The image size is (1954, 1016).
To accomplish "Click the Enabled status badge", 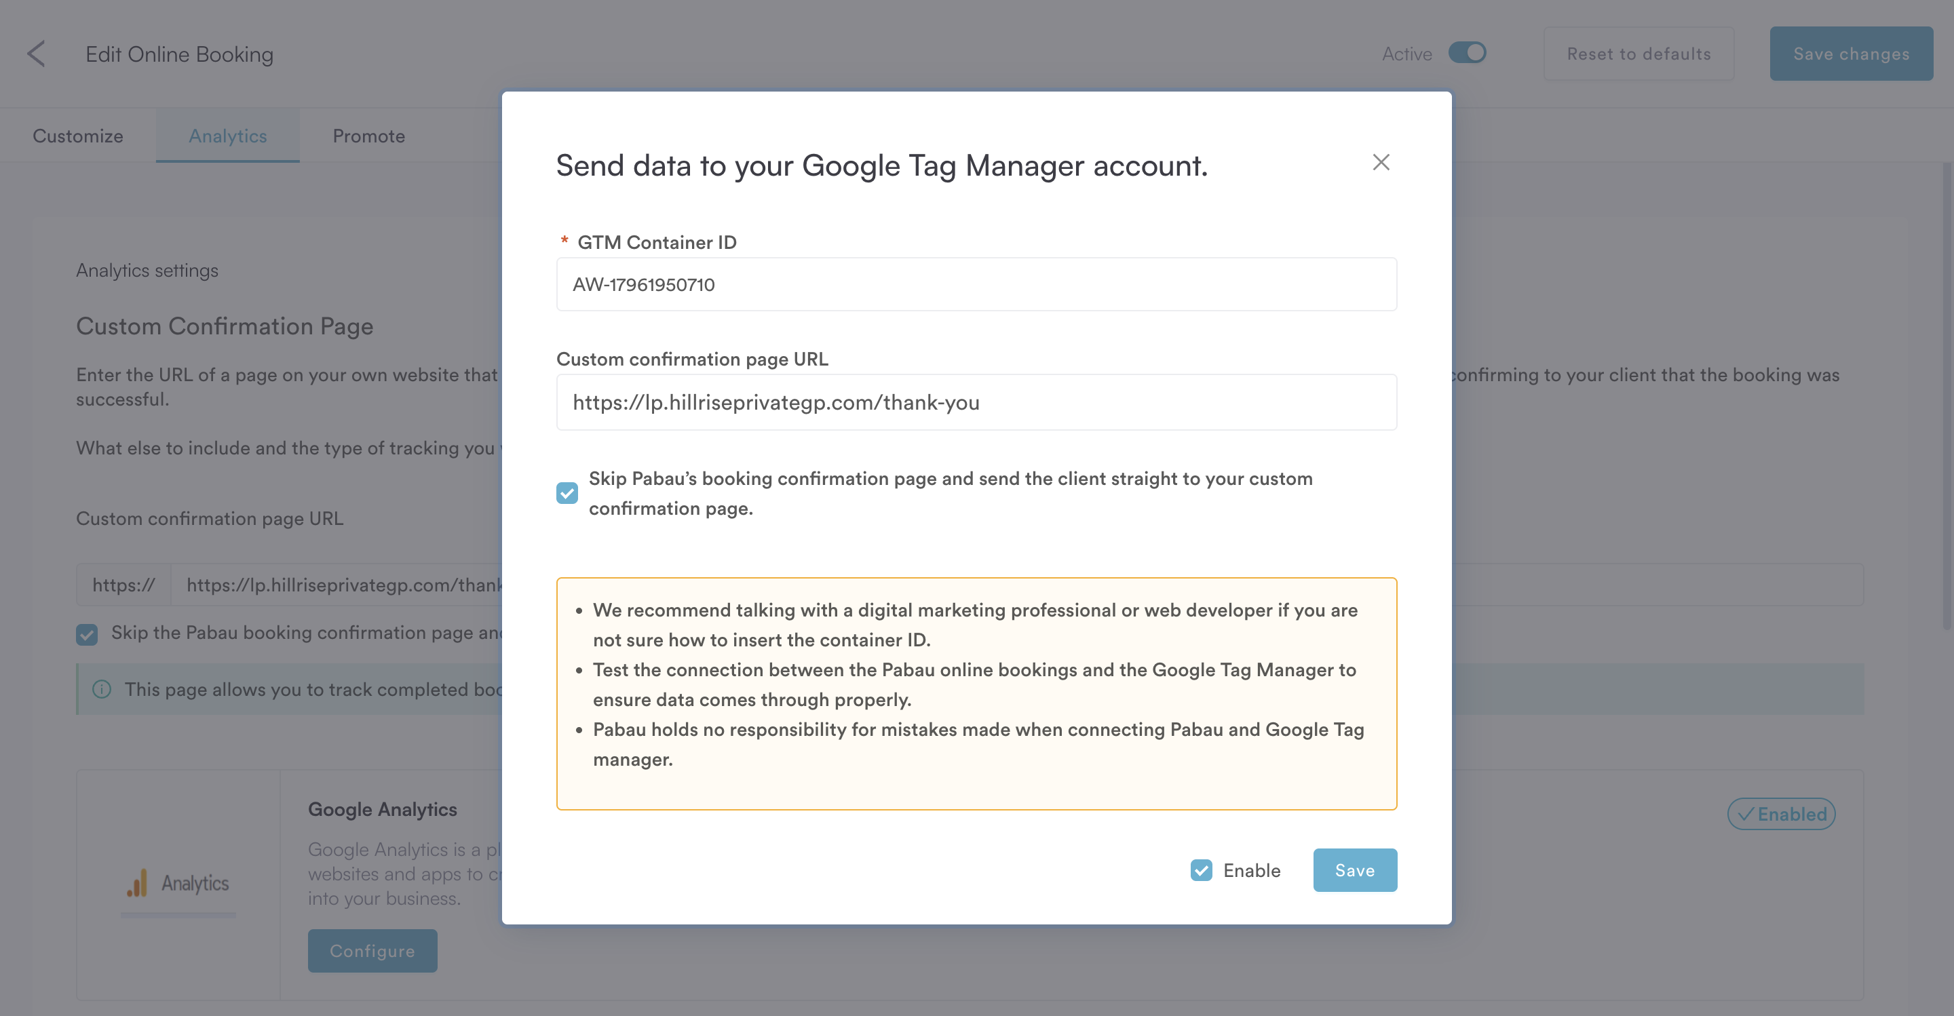I will pyautogui.click(x=1781, y=815).
